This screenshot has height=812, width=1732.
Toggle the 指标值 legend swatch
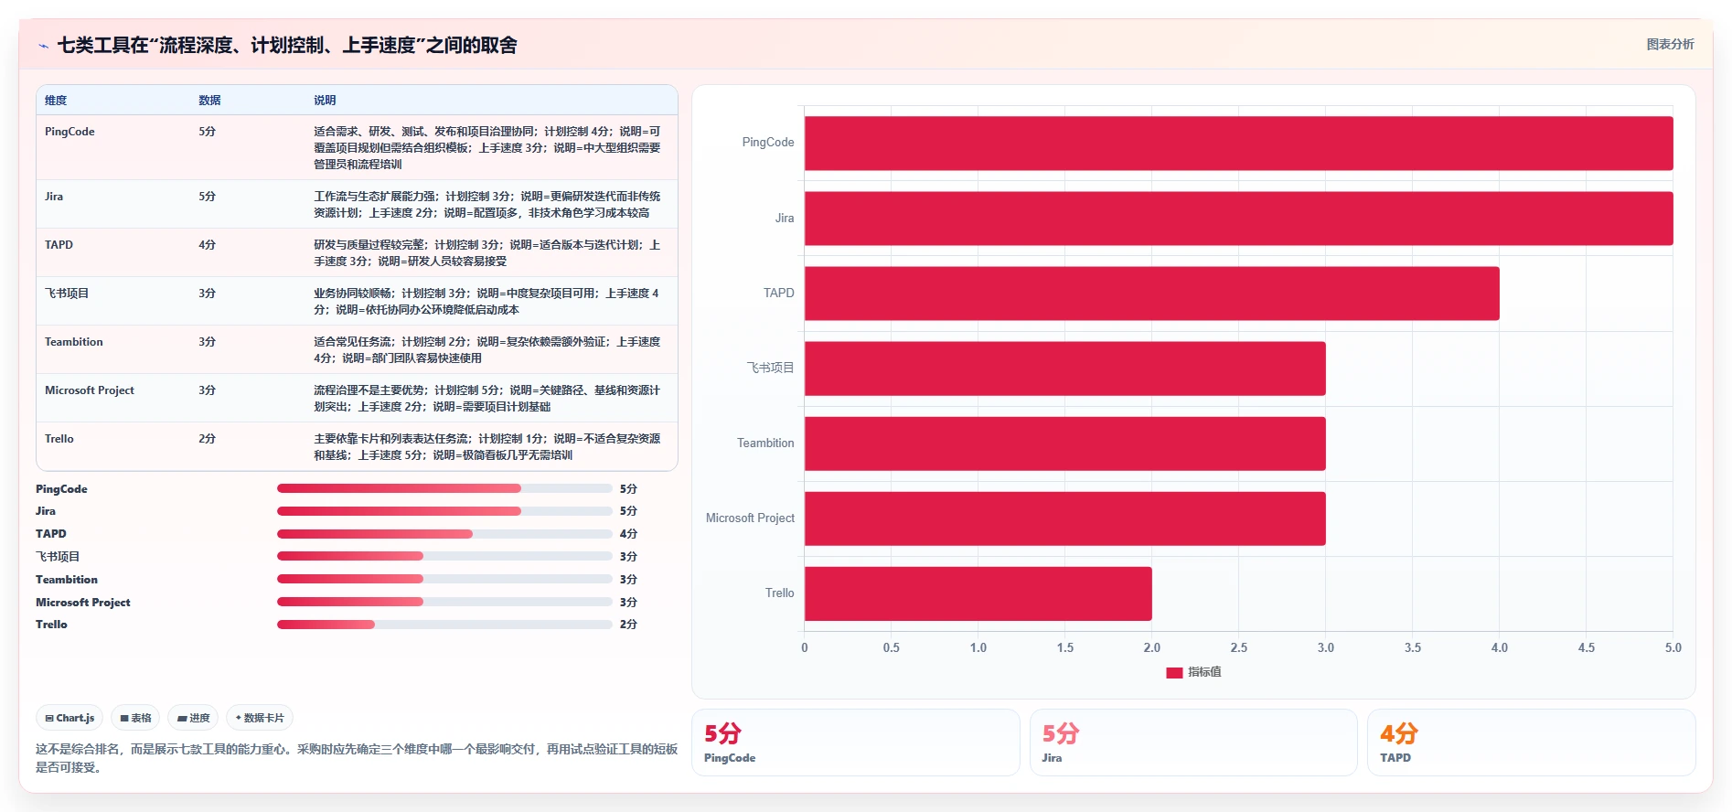coord(1174,672)
